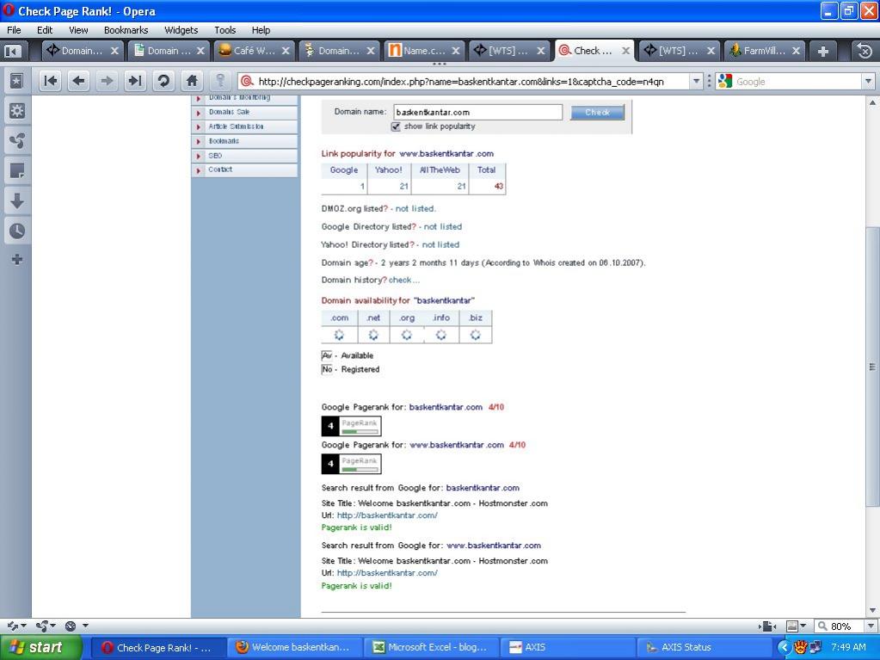Open the Bookmarks menu
Viewport: 880px width, 660px height.
point(126,30)
